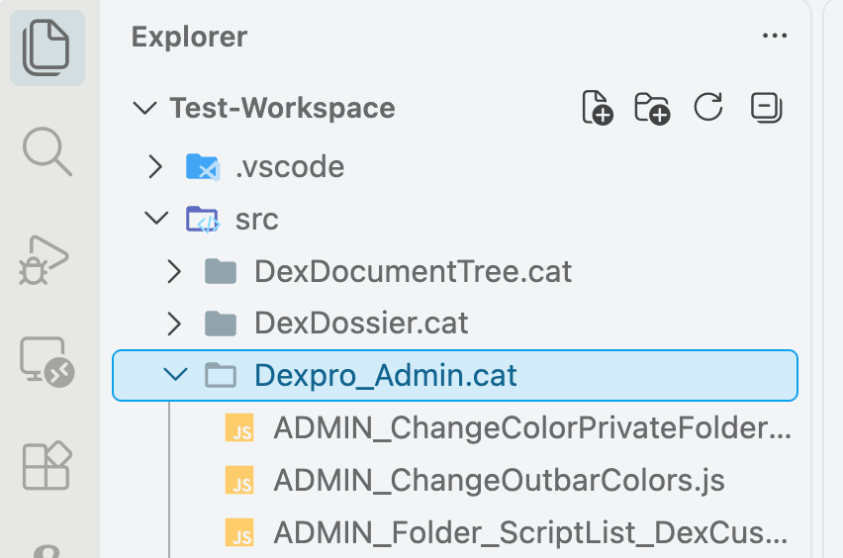This screenshot has width=843, height=558.
Task: Collapse the src folder chevron
Action: click(x=156, y=218)
